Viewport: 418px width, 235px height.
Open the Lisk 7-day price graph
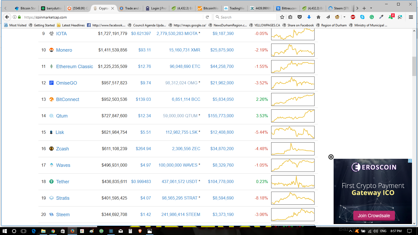(x=293, y=132)
